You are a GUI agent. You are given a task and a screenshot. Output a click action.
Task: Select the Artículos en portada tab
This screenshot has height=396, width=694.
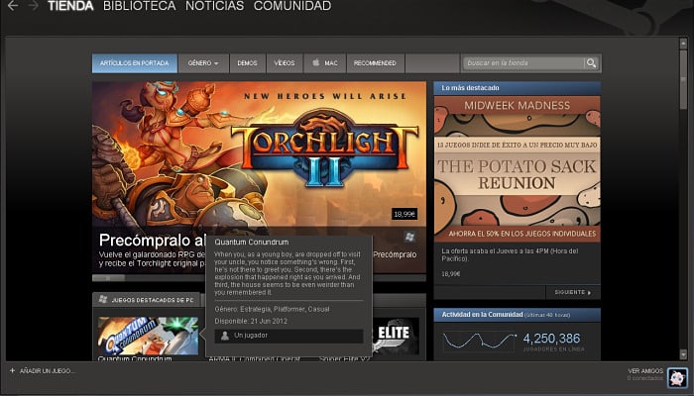click(x=135, y=63)
